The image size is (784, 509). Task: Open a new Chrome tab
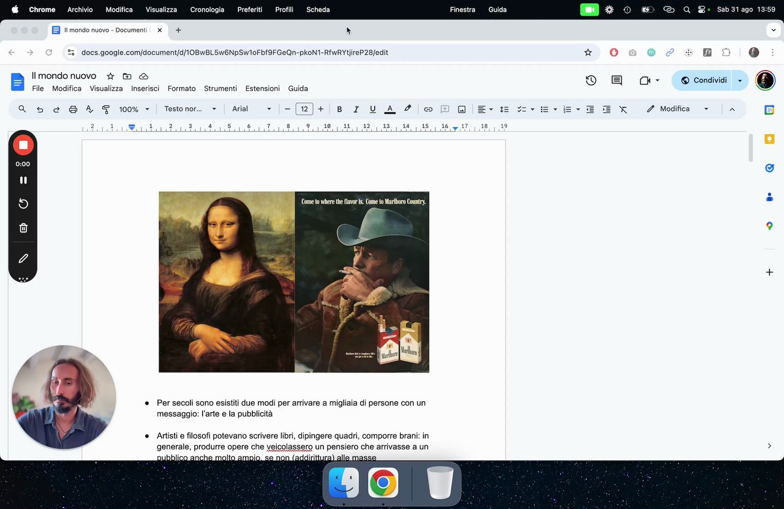(178, 30)
